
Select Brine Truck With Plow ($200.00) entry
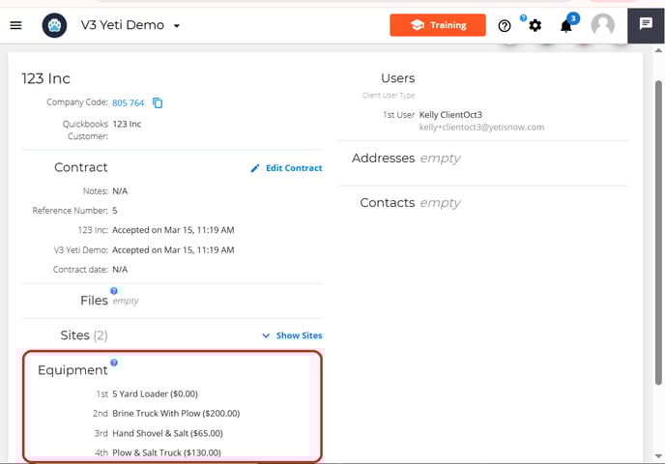pos(176,414)
